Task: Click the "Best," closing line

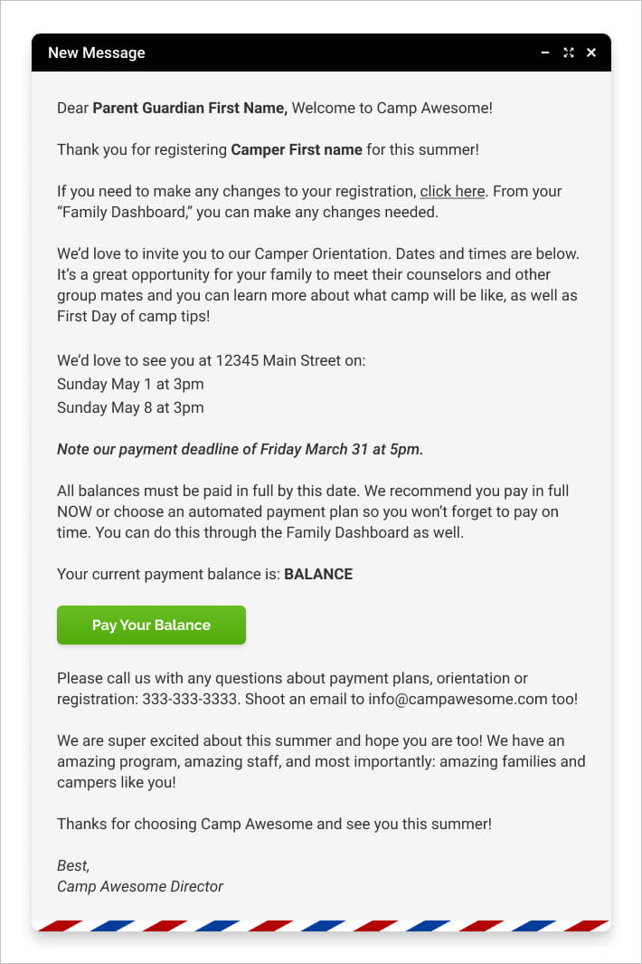Action: (73, 865)
